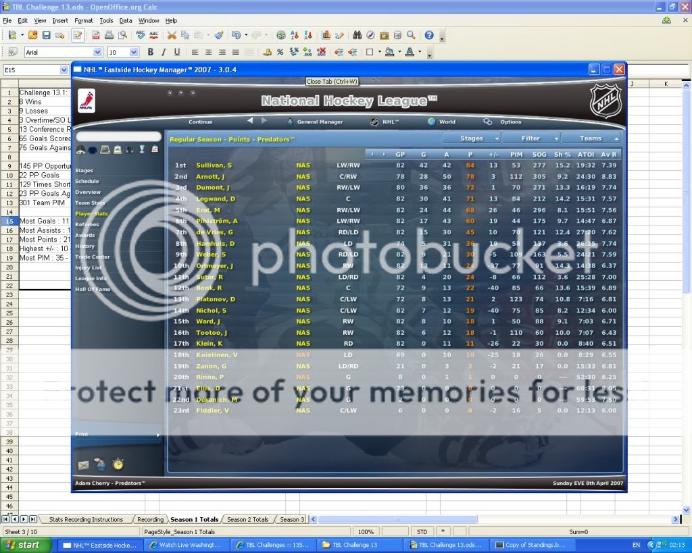Open the Data menu in Calc
This screenshot has width=692, height=553.
(125, 21)
